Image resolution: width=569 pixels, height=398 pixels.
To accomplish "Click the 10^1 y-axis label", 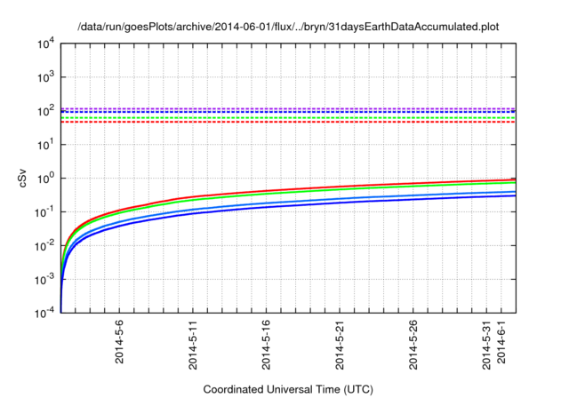I will click(45, 144).
